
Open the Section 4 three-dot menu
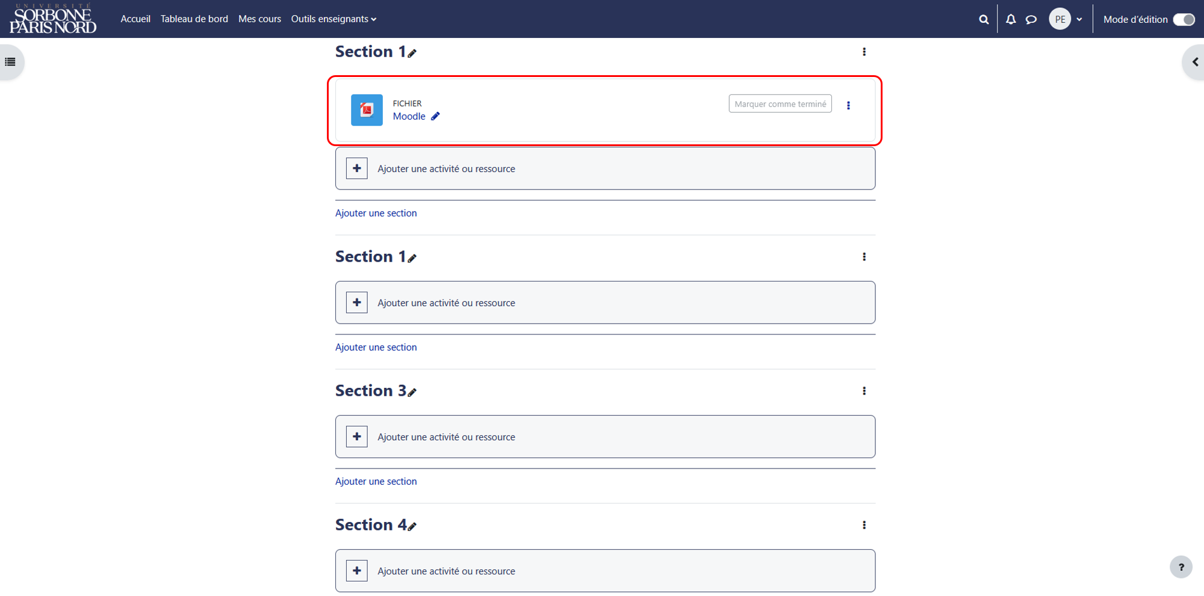tap(864, 525)
